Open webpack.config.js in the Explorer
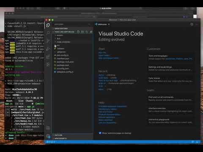The width and height of the screenshot is (203, 152). pyautogui.click(x=73, y=72)
